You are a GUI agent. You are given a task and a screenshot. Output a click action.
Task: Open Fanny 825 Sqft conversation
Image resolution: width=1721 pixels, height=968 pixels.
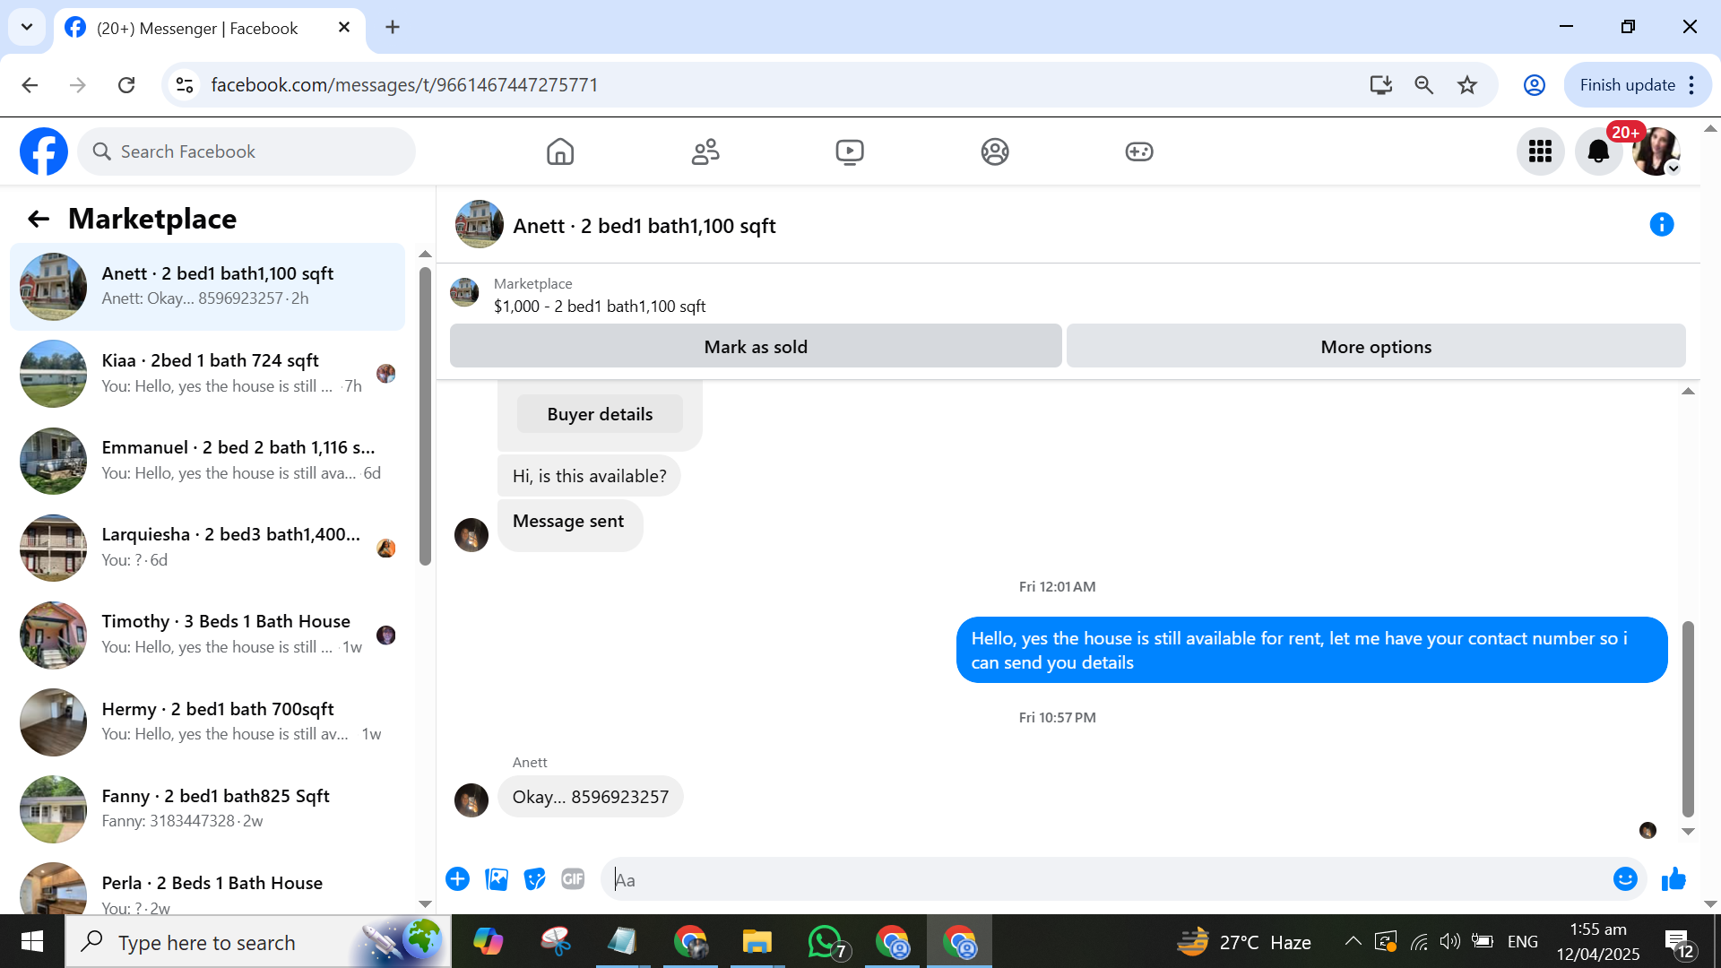[207, 808]
